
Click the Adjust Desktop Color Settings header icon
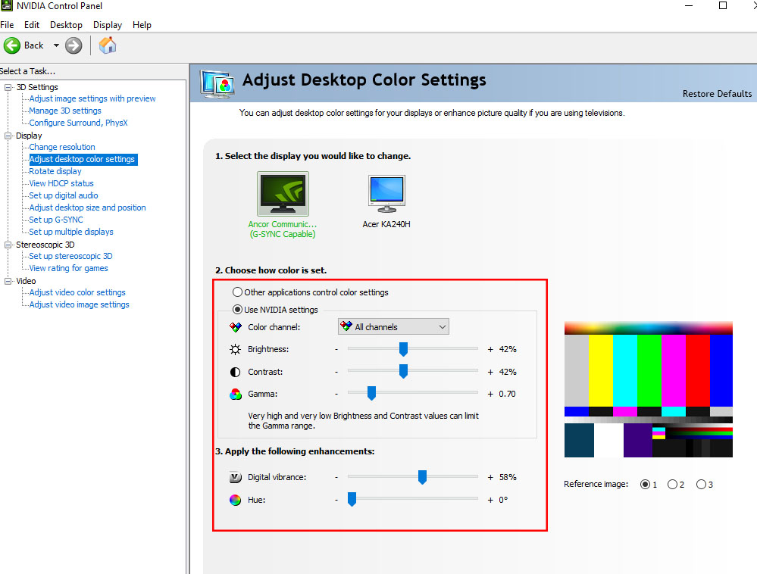pos(217,84)
